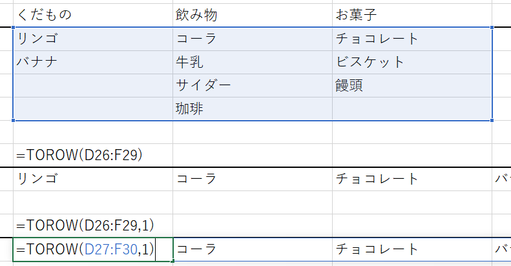Click bottom-right handle of the blue range
The height and width of the screenshot is (266, 511).
point(492,121)
